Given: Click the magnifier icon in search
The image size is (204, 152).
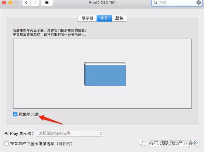Looking at the screenshot, I should click(x=156, y=2).
